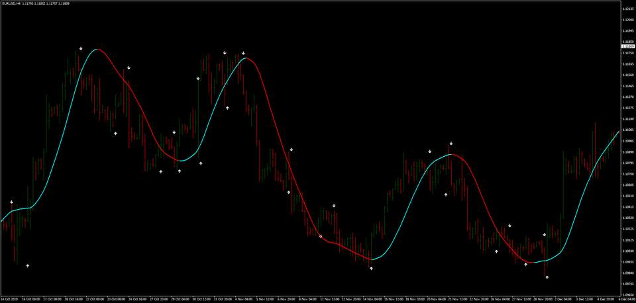
Task: Click the 16 Oct 00:00 time label
Action: pos(31,299)
